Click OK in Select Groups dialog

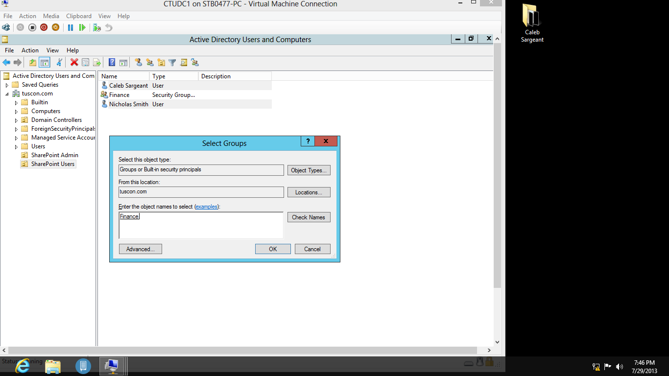click(x=273, y=249)
